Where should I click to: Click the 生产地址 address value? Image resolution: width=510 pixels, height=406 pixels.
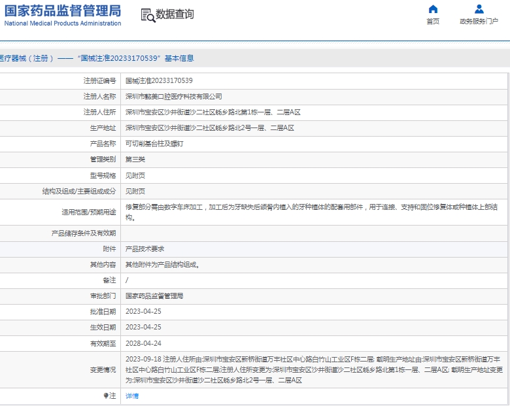coord(210,128)
